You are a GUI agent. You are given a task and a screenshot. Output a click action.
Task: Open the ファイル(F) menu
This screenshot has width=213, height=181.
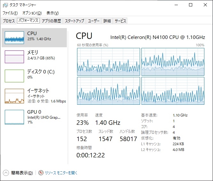(10, 13)
